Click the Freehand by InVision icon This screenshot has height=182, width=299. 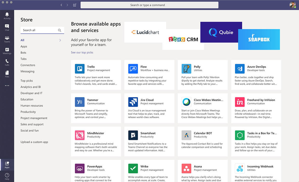240,102
